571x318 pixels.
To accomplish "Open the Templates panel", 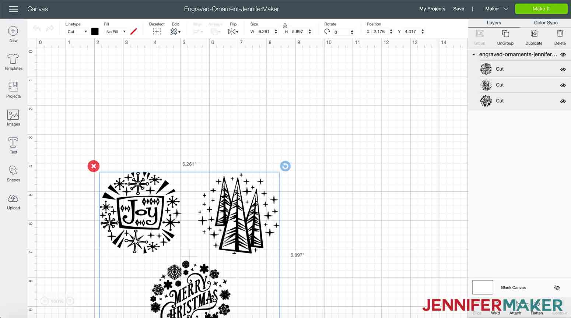I will pyautogui.click(x=13, y=62).
